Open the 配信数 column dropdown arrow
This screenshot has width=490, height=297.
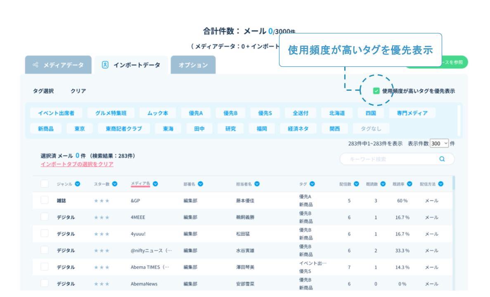click(356, 184)
